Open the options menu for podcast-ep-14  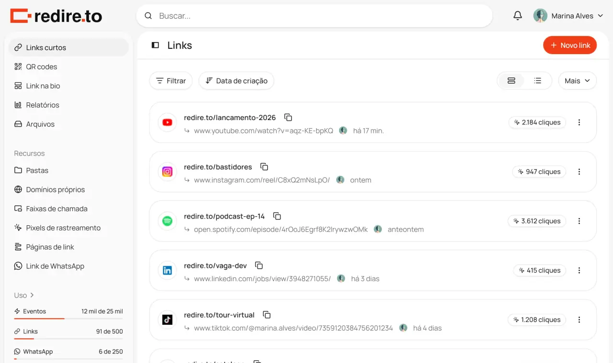coord(579,221)
